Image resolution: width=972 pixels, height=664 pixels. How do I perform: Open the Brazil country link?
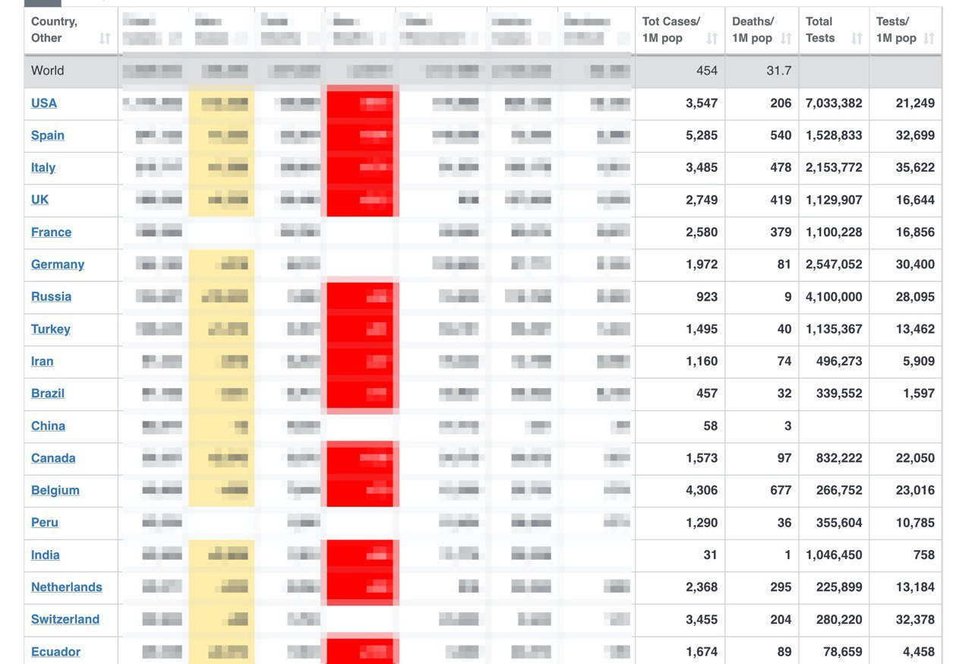pyautogui.click(x=48, y=394)
